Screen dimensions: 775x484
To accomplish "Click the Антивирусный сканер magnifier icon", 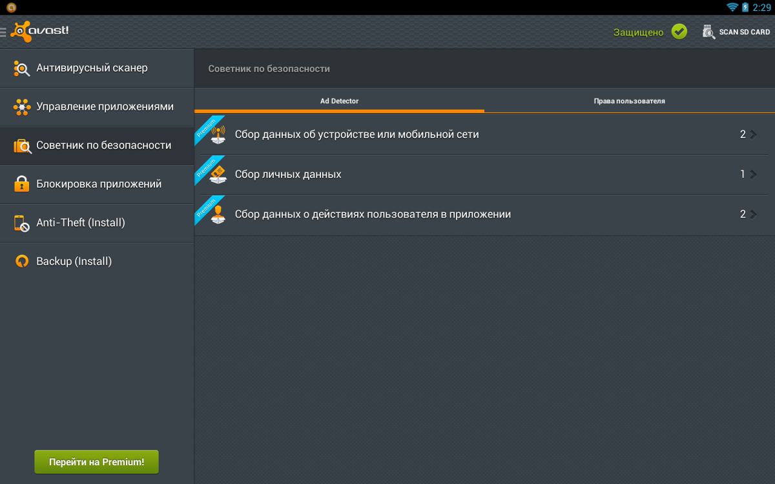I will [22, 68].
